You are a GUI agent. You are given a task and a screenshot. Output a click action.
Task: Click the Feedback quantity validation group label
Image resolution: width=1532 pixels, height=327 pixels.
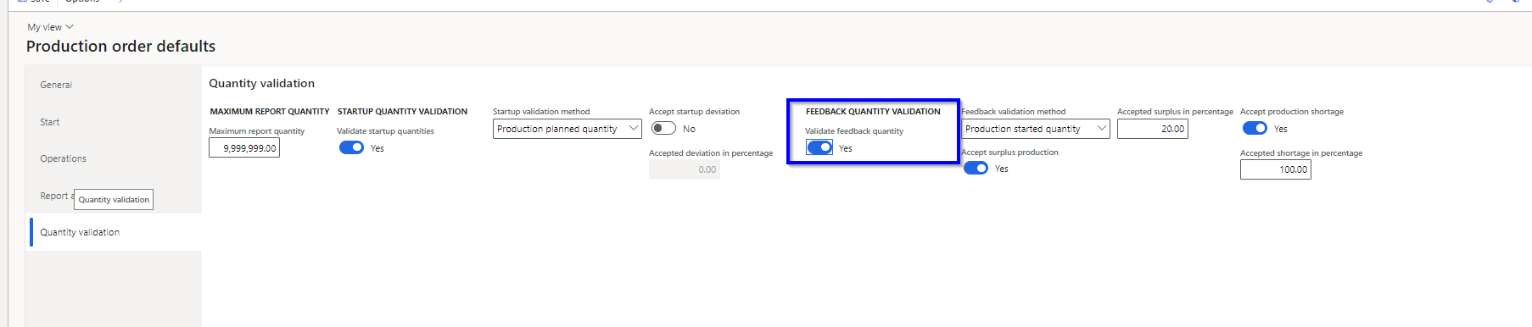[x=873, y=111]
